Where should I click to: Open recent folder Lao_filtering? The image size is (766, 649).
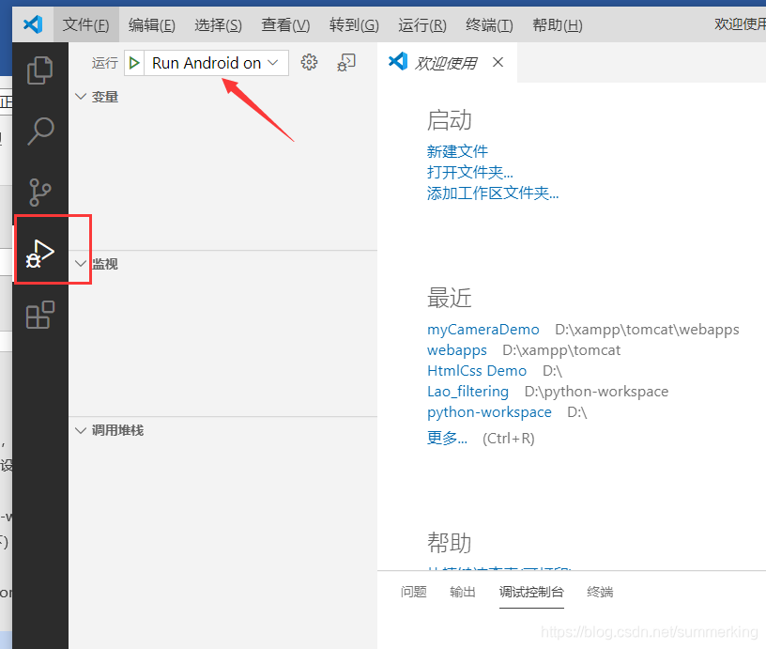pos(468,392)
